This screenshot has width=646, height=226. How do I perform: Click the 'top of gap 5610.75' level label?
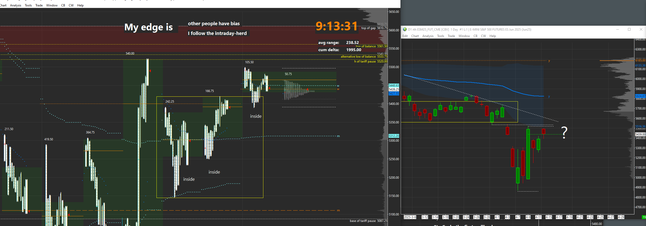tap(374, 28)
